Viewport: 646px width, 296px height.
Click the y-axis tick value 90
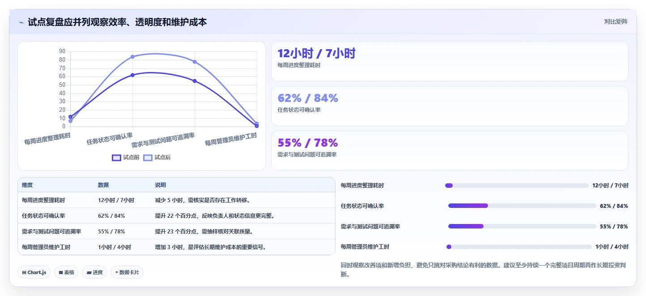click(62, 51)
